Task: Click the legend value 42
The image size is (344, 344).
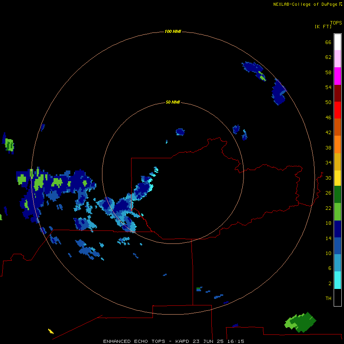Action: click(328, 133)
